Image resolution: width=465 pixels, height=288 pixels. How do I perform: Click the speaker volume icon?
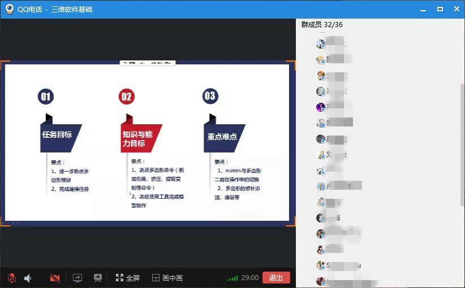pyautogui.click(x=28, y=278)
